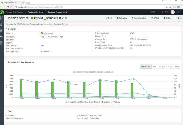Close the Progress Corticon browser tab
Image resolution: width=183 pixels, height=125 pixels.
(x=23, y=3)
